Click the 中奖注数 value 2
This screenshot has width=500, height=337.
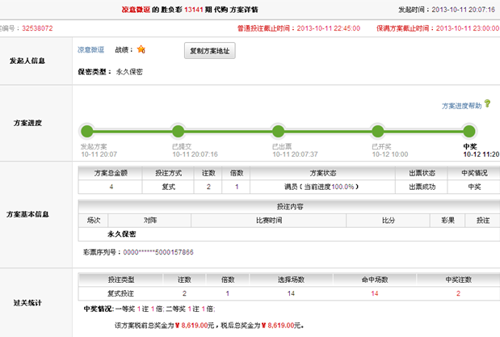(458, 293)
